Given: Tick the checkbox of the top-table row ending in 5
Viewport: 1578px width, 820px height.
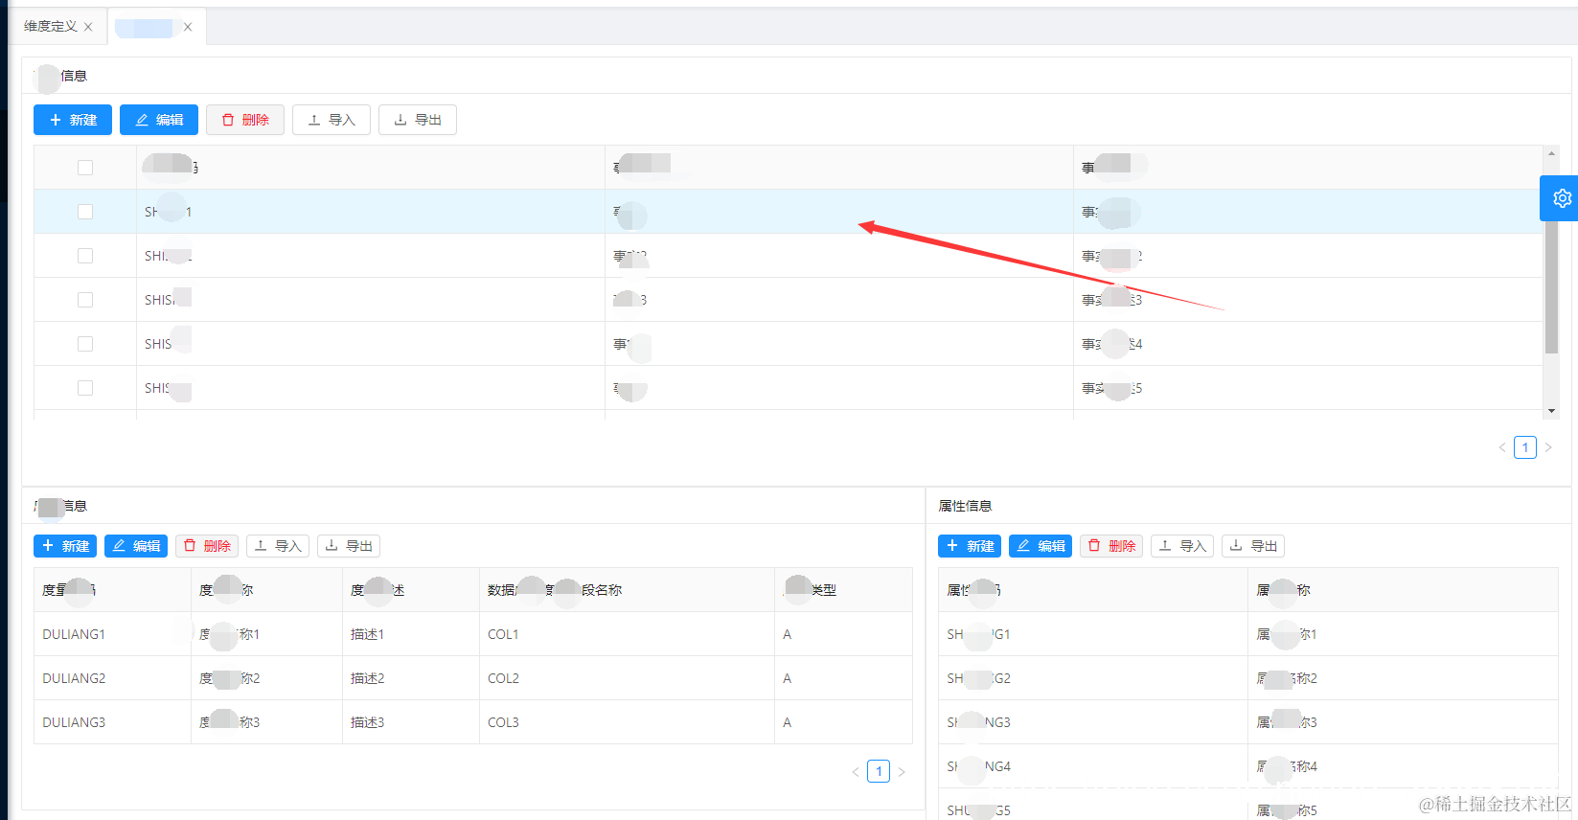Looking at the screenshot, I should tap(85, 388).
